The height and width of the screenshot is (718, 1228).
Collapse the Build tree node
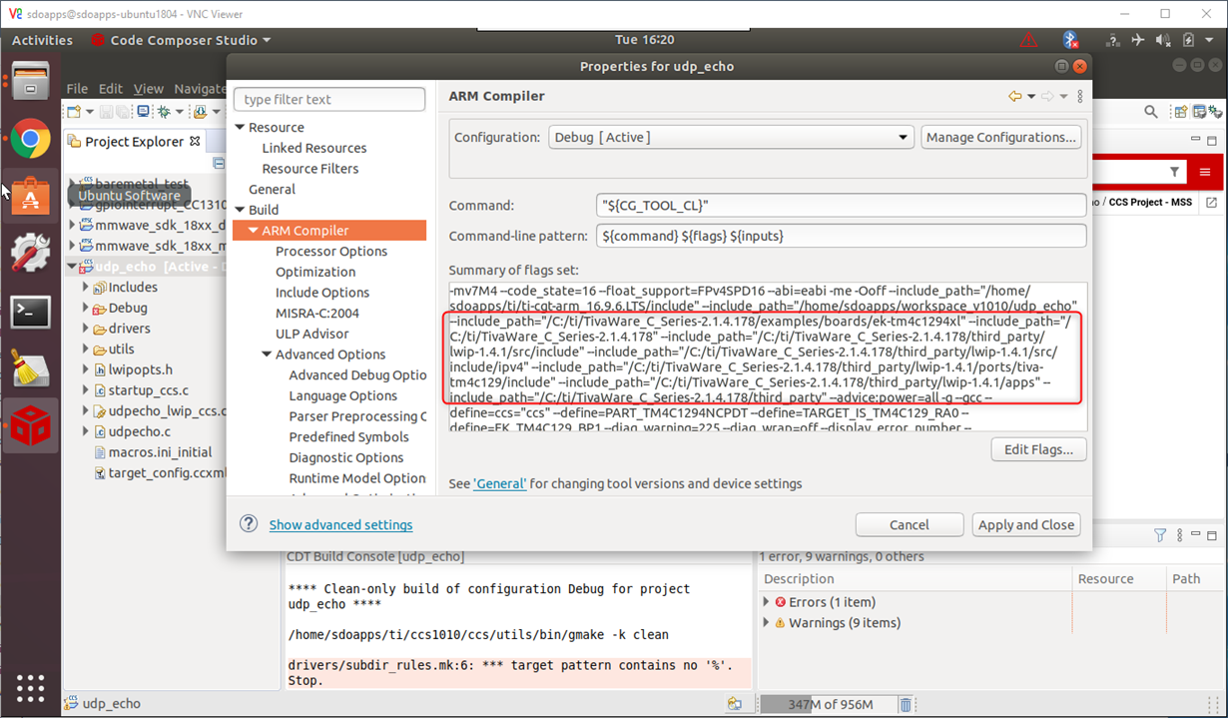coord(240,210)
